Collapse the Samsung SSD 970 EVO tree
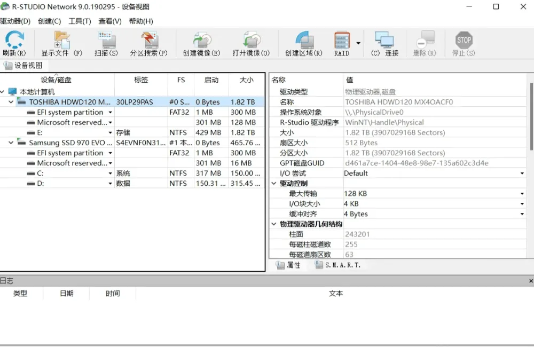 11,143
